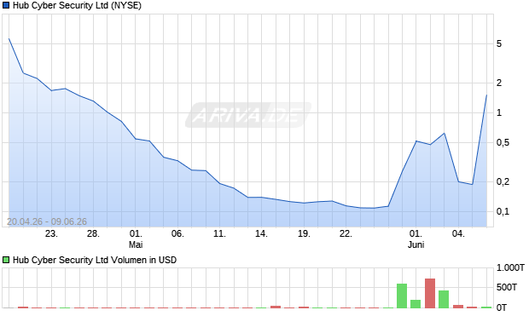Click the date axis label '22.'
Screen dimensions: 529x316
click(x=346, y=233)
